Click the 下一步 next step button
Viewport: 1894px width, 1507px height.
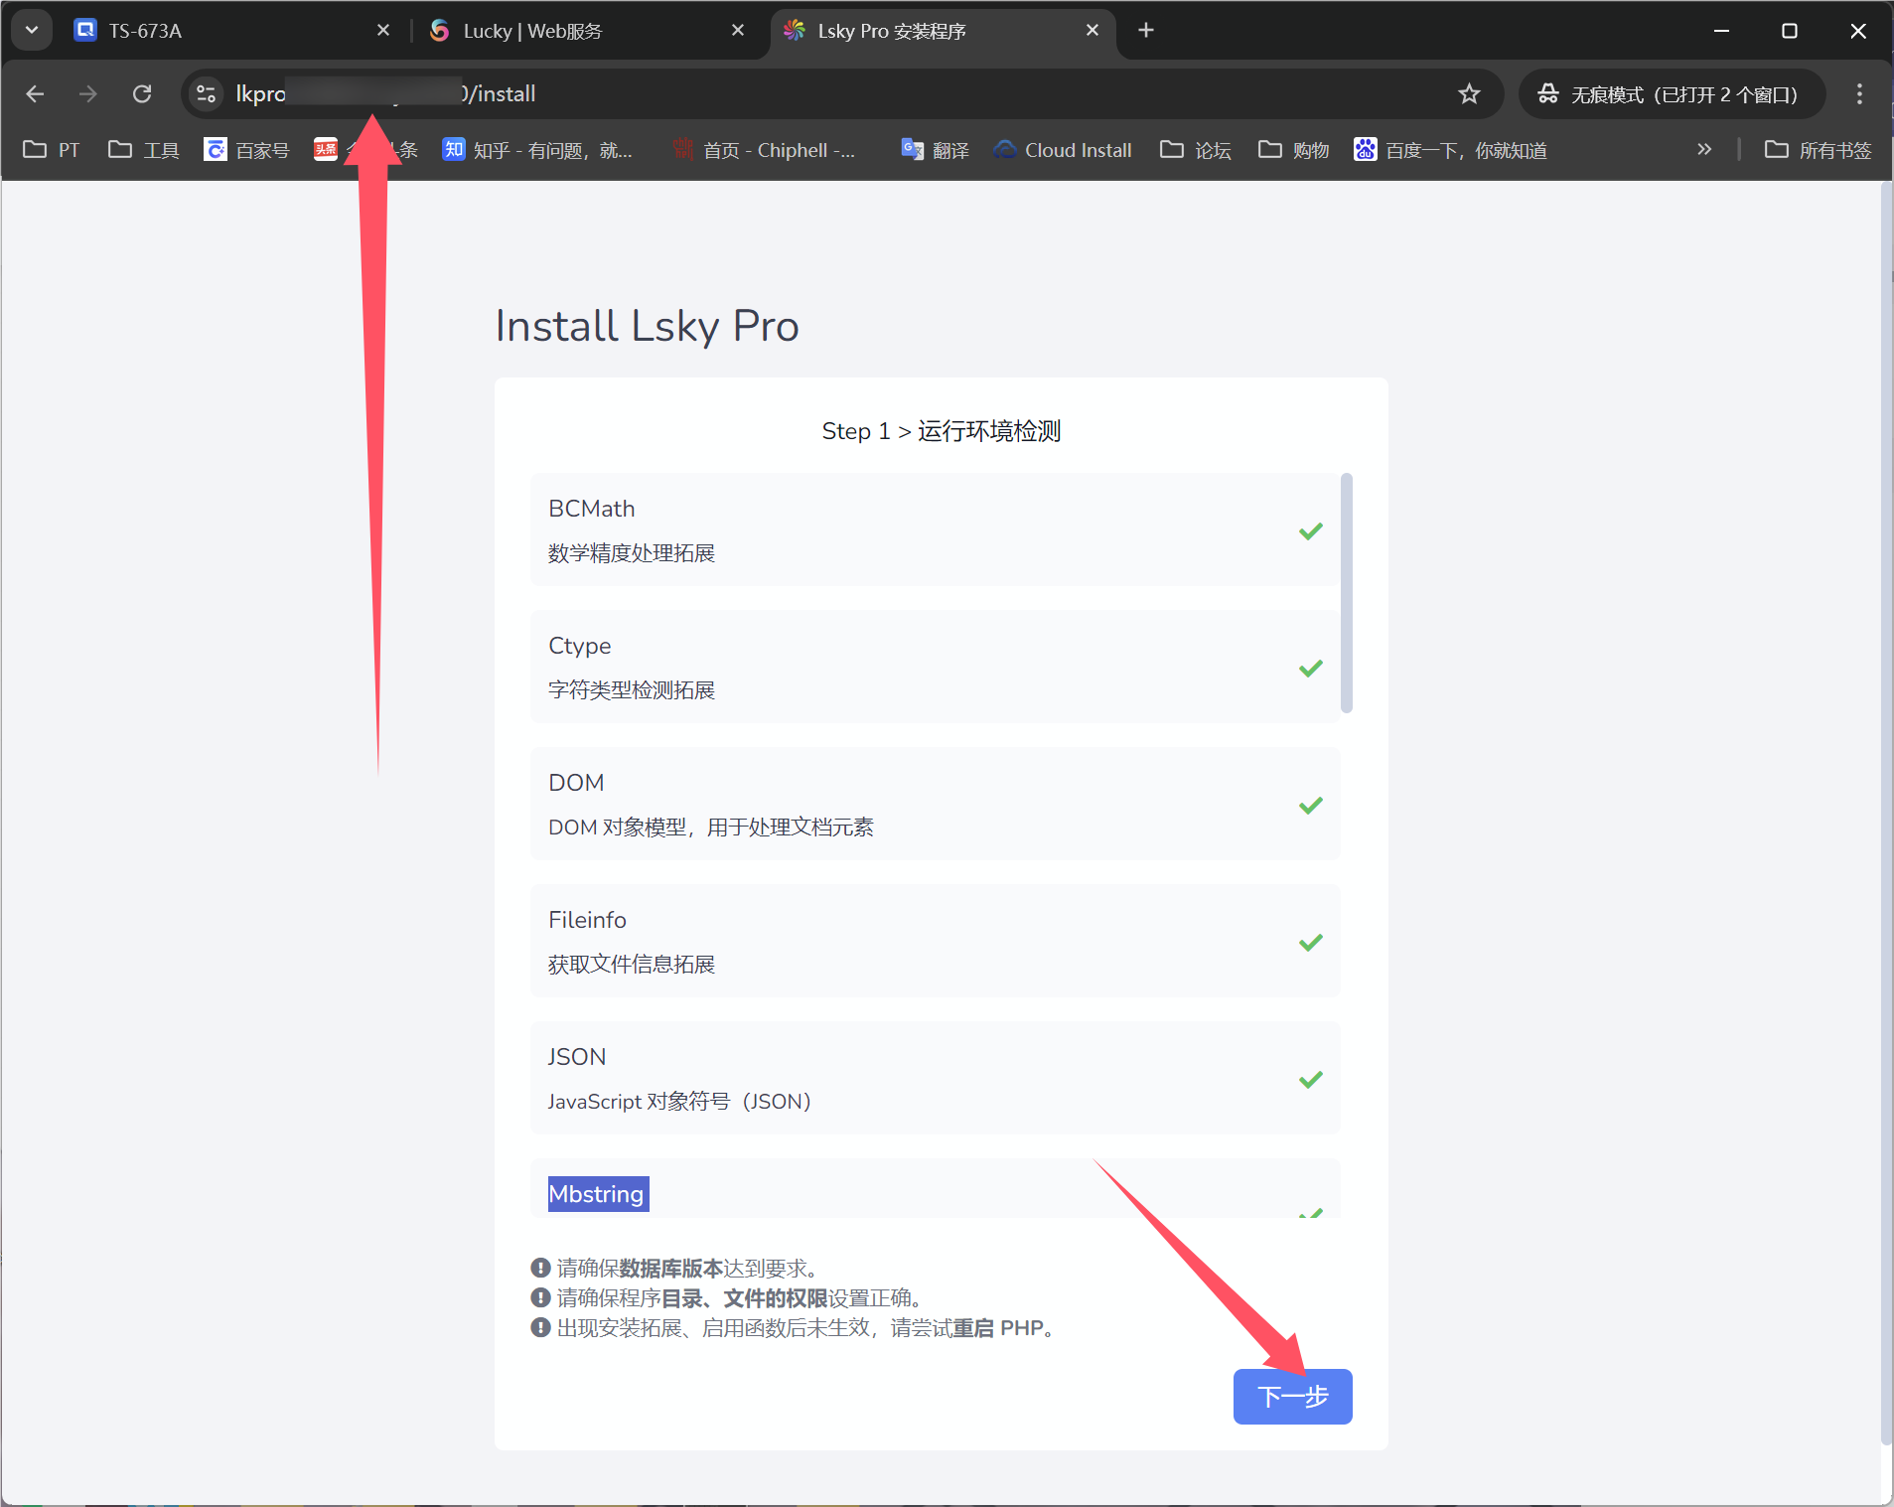coord(1292,1396)
